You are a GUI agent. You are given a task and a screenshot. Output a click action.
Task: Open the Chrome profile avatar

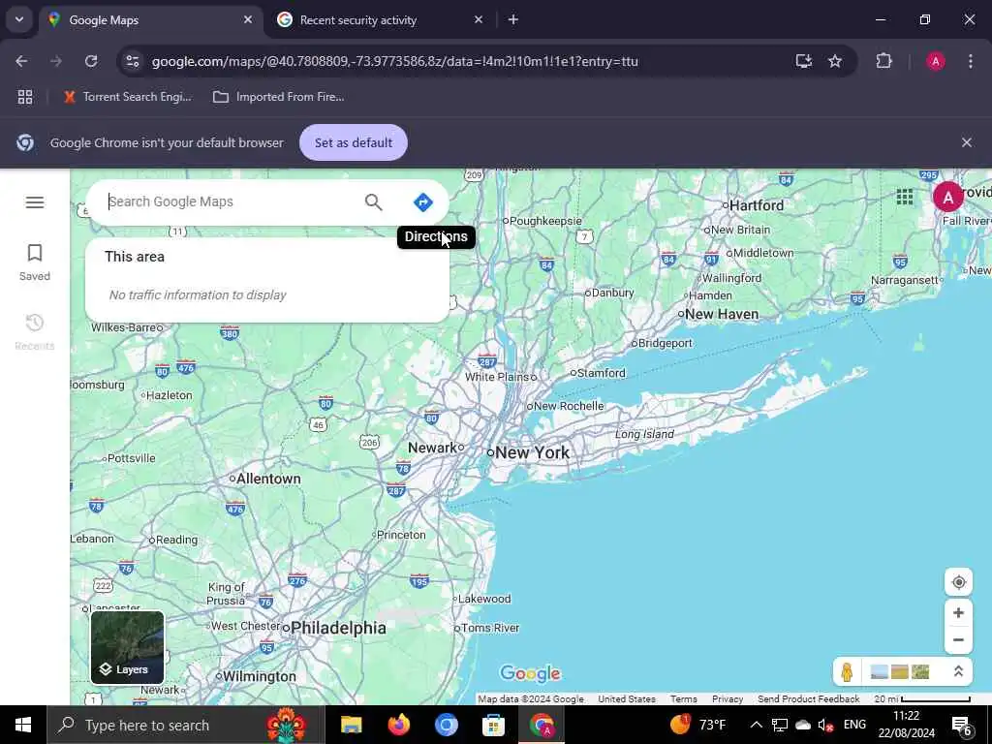pyautogui.click(x=935, y=61)
